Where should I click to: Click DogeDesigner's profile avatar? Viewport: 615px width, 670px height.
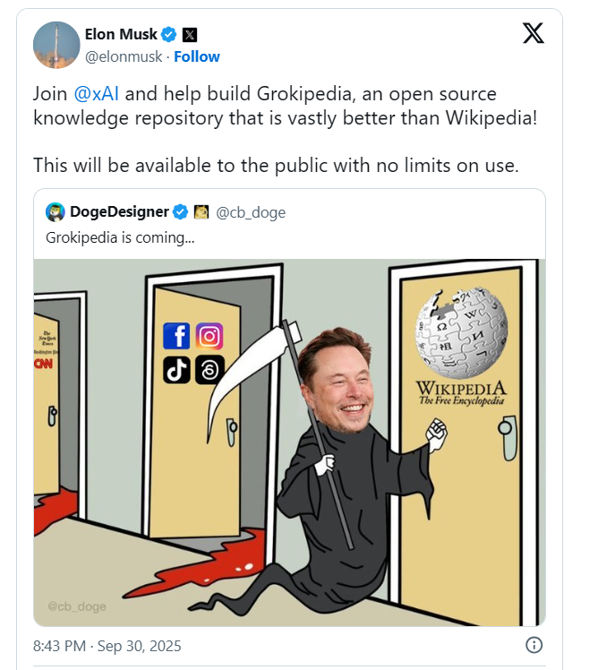click(56, 212)
